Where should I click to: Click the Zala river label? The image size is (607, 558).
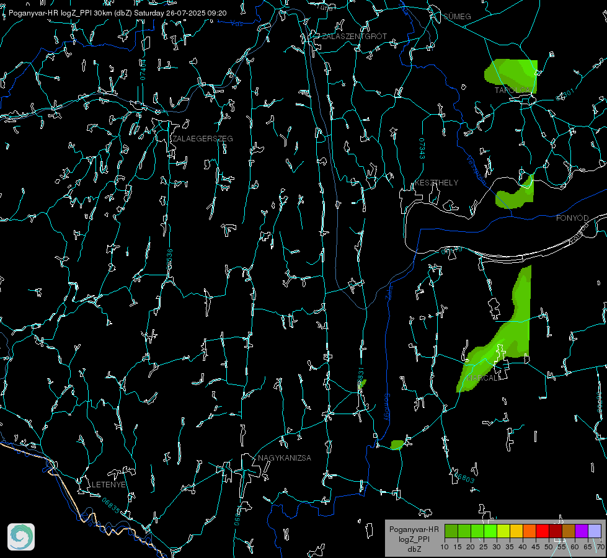[389, 291]
